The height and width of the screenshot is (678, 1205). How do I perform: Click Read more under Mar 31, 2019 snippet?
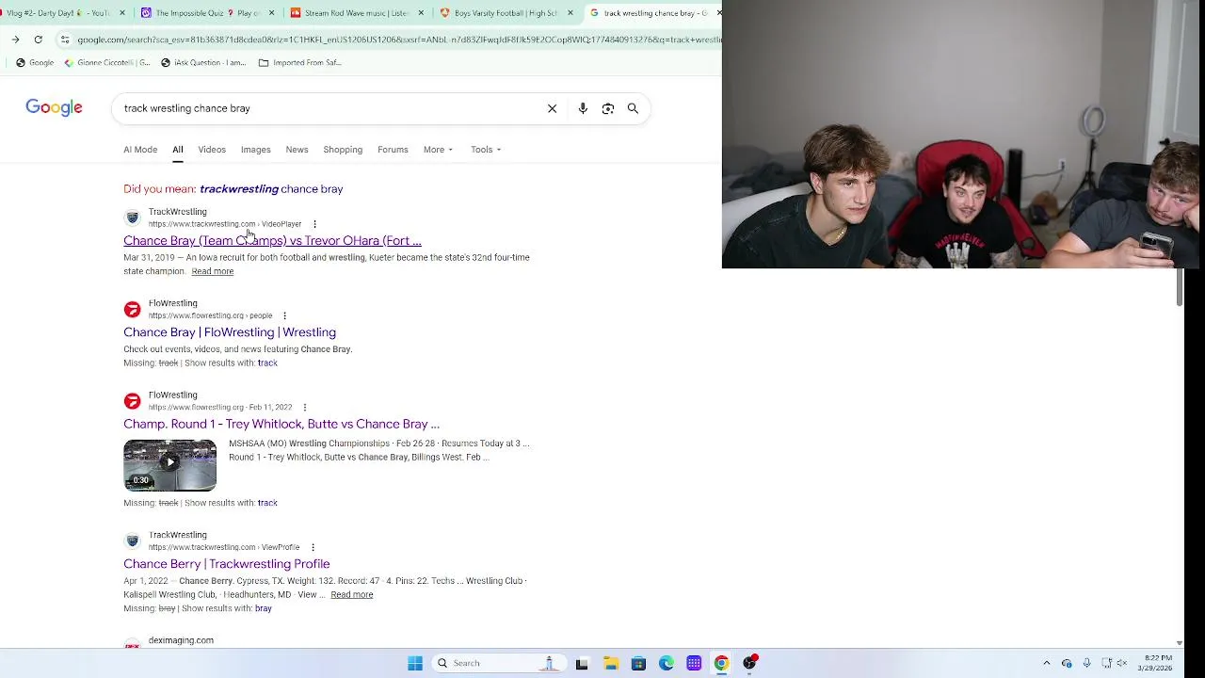213,271
